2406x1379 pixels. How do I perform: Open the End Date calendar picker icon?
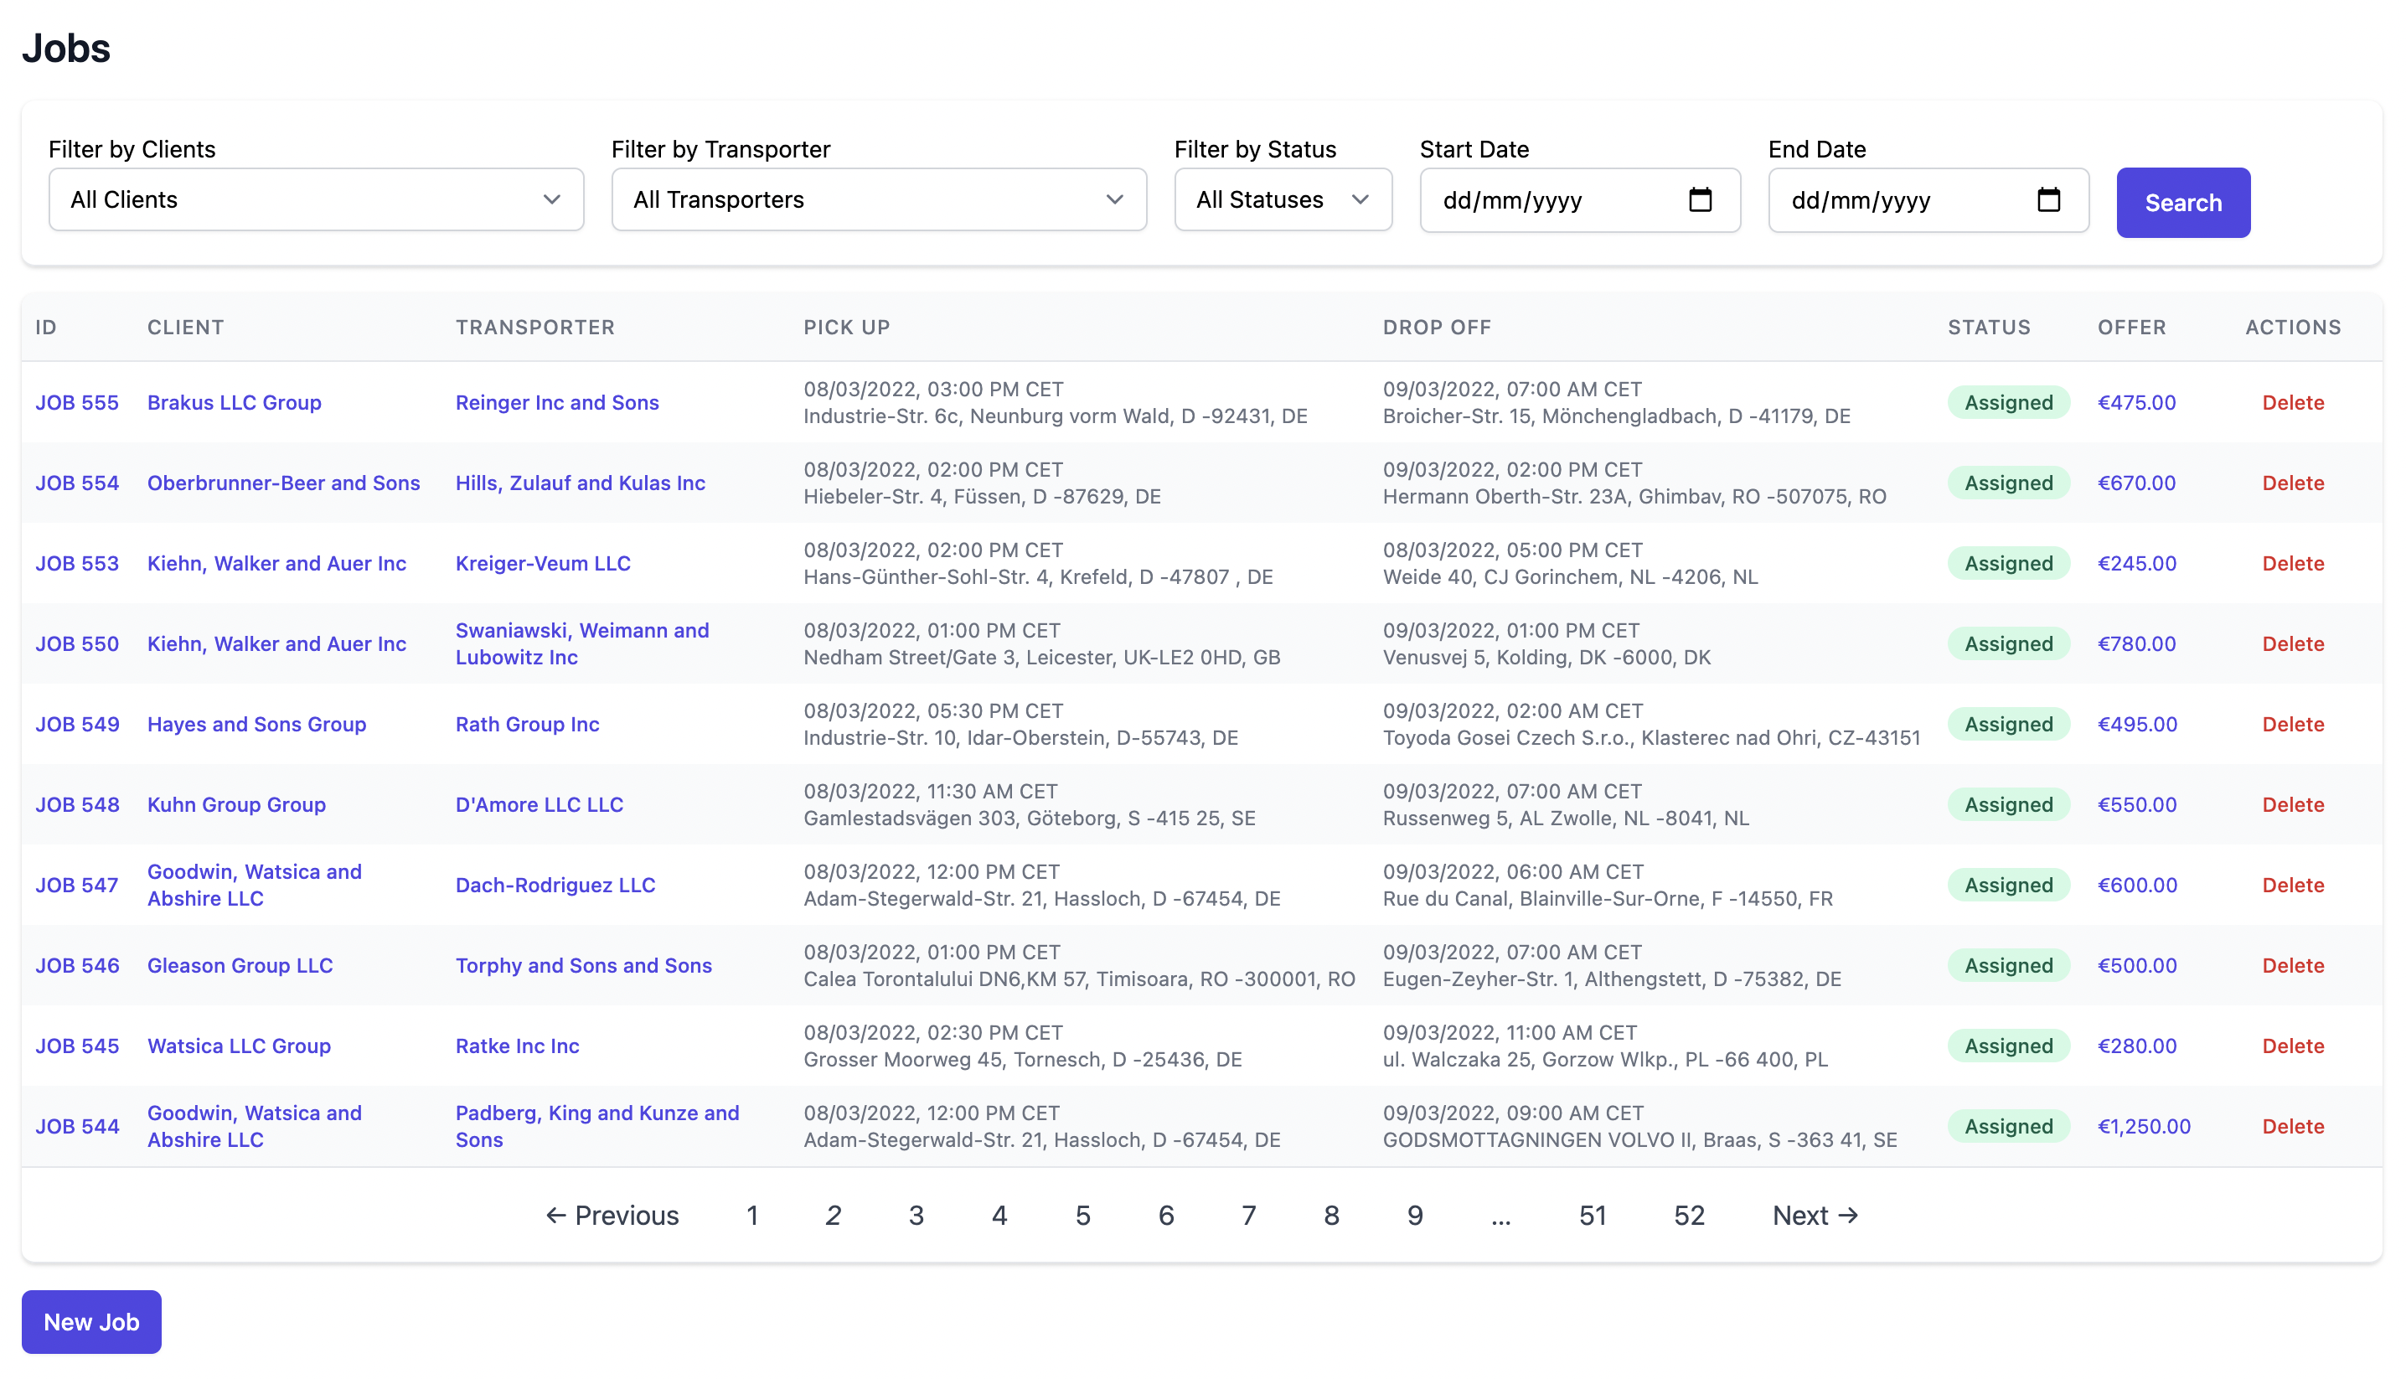click(x=2048, y=200)
